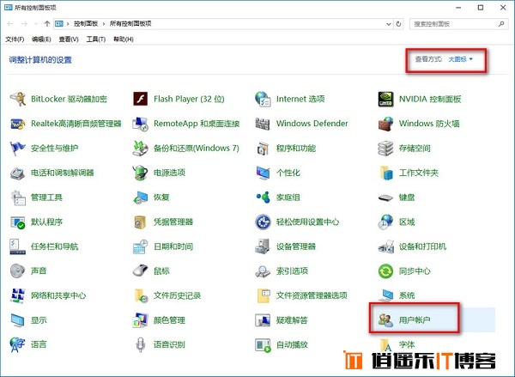Screen dimensions: 515x377
Task: Open 工具(T) menu
Action: [96, 40]
